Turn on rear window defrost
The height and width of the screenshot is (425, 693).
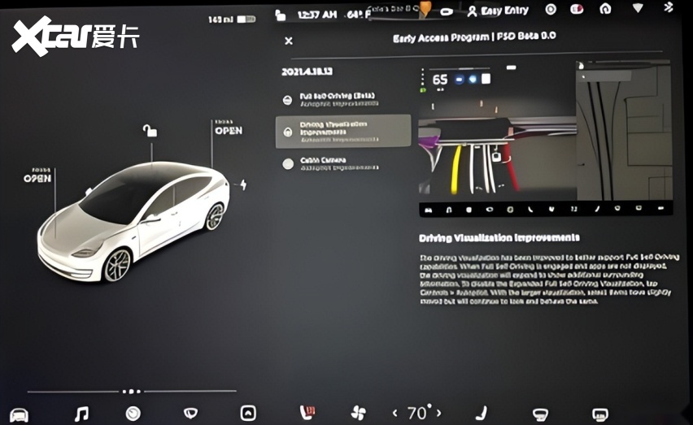point(599,414)
